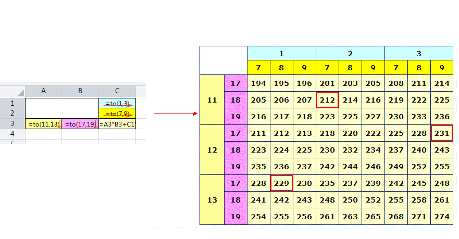This screenshot has height=239, width=459.
Task: Click the yellow row group header 12
Action: pos(212,150)
